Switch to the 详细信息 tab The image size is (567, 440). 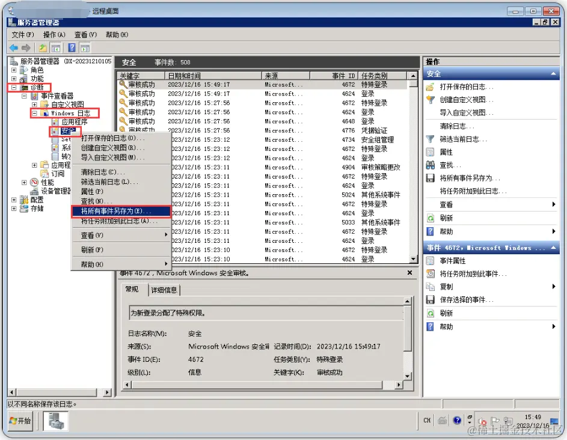164,290
